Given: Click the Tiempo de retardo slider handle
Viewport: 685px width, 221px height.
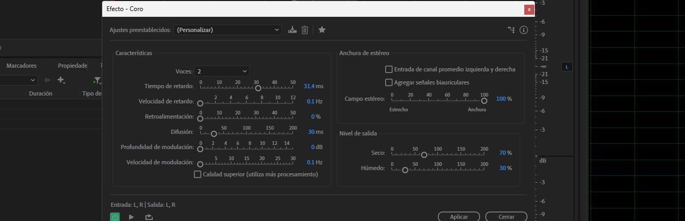Looking at the screenshot, I should [x=258, y=88].
